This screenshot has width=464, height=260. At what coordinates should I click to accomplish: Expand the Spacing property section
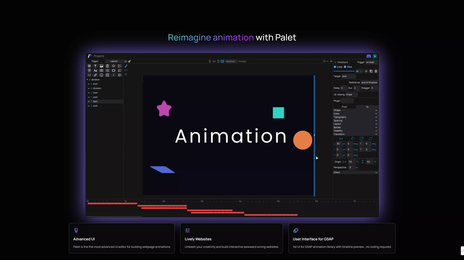click(x=355, y=121)
